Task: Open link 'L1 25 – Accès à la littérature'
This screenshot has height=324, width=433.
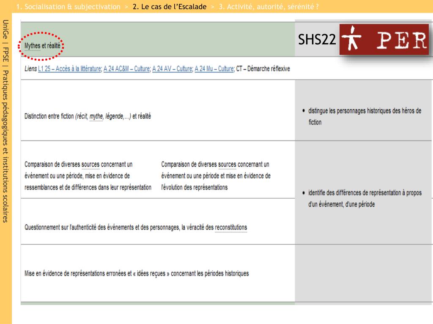Action: [70, 69]
